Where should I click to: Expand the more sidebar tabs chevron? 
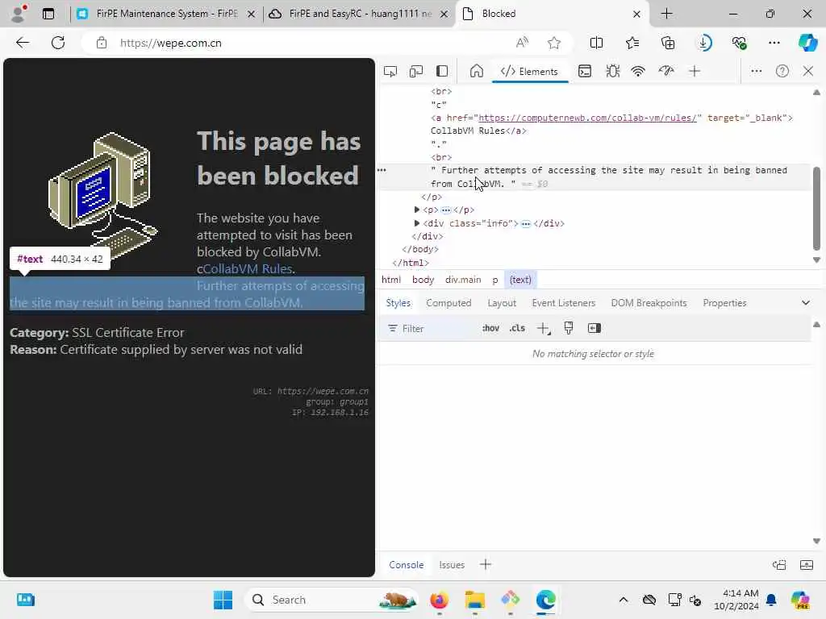(806, 303)
